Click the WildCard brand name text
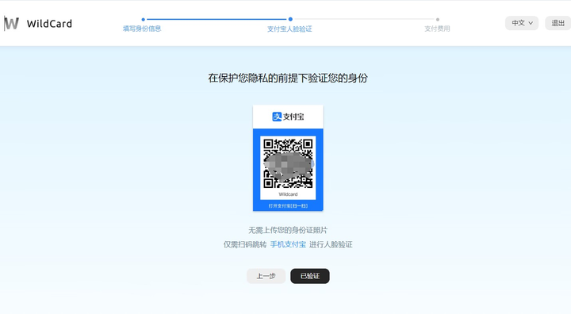 click(x=49, y=24)
